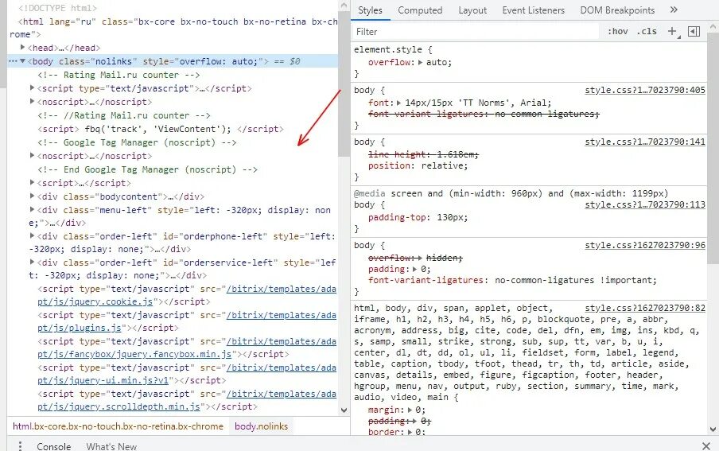This screenshot has height=451, width=719.
Task: Expand the padding shorthand triangle in body rule
Action: (x=415, y=270)
